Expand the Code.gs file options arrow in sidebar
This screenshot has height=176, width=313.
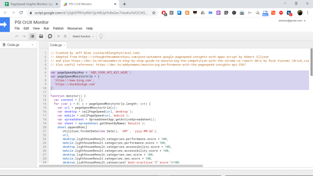coord(32,45)
